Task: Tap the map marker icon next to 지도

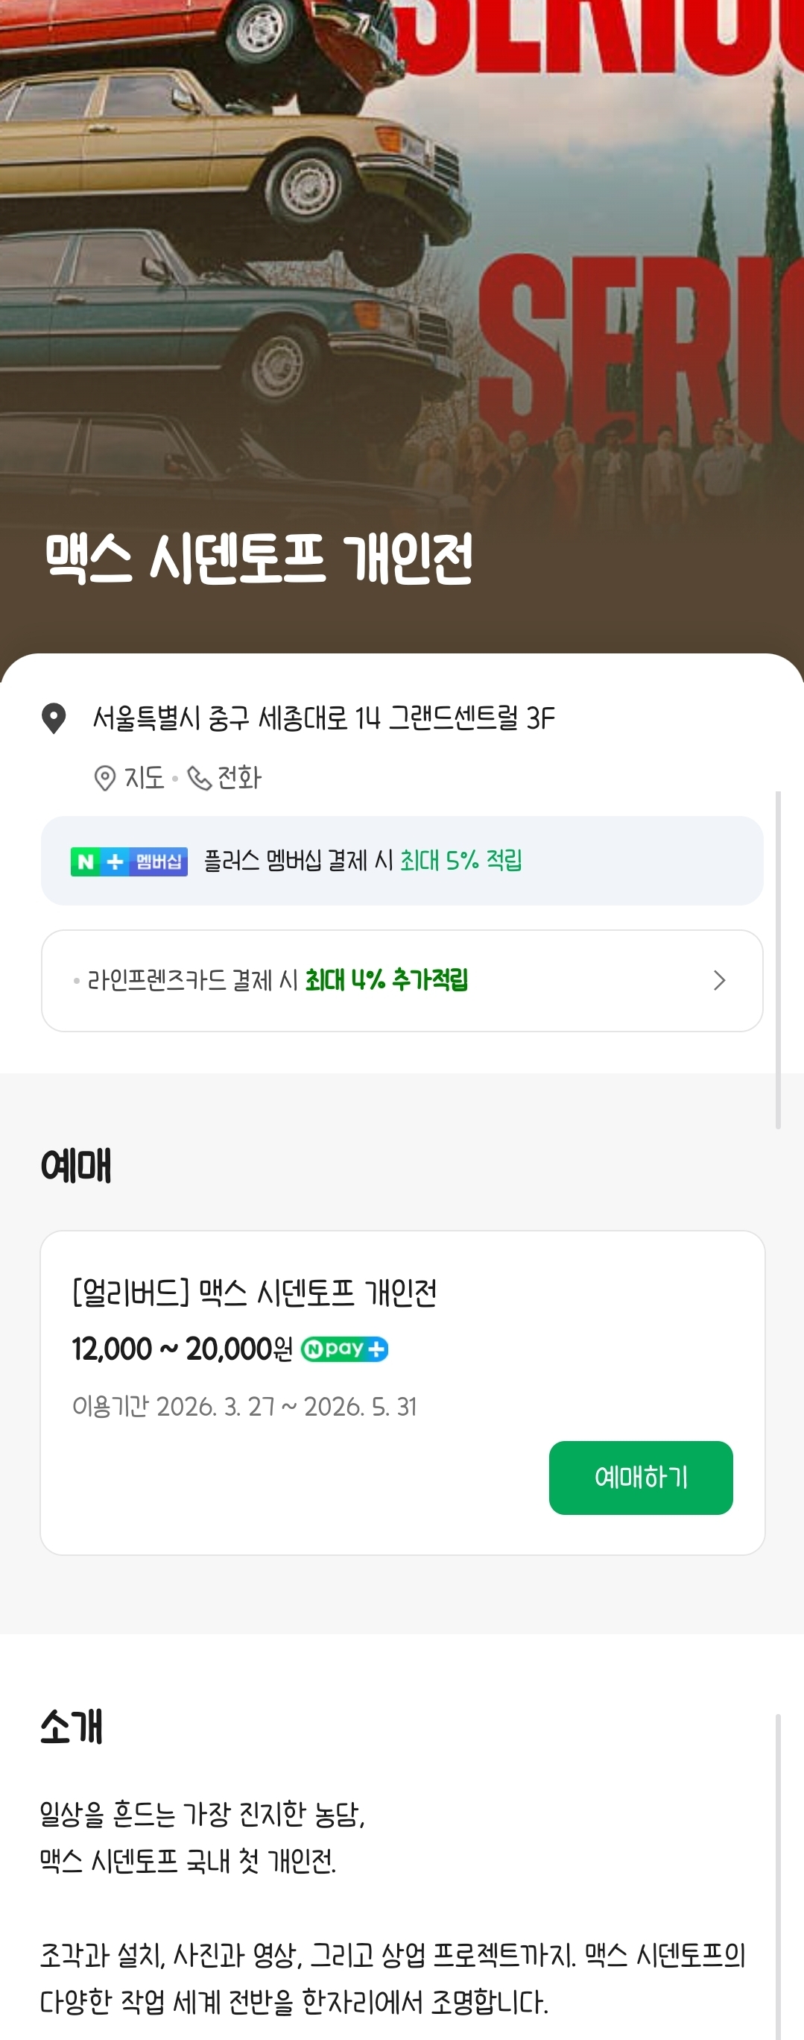Action: point(104,779)
